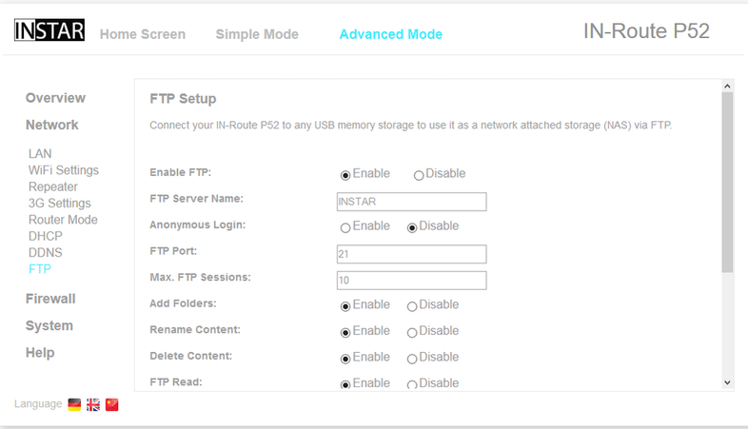Click the INSTAR logo
The height and width of the screenshot is (429, 748).
coord(49,30)
